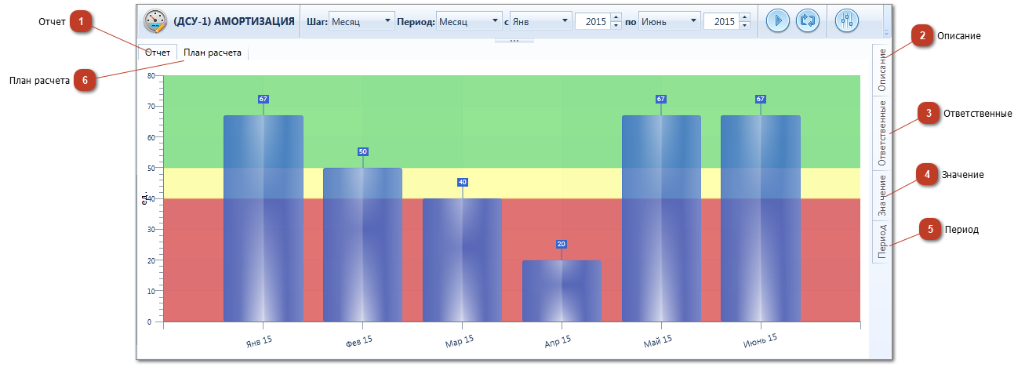
Task: Increase the end year with up arrow
Action: (x=743, y=18)
